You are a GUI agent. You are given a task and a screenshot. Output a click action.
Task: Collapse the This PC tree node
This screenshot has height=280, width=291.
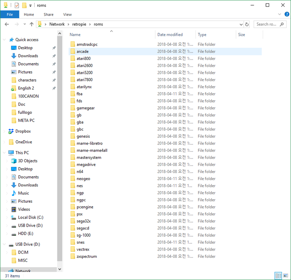[4, 153]
